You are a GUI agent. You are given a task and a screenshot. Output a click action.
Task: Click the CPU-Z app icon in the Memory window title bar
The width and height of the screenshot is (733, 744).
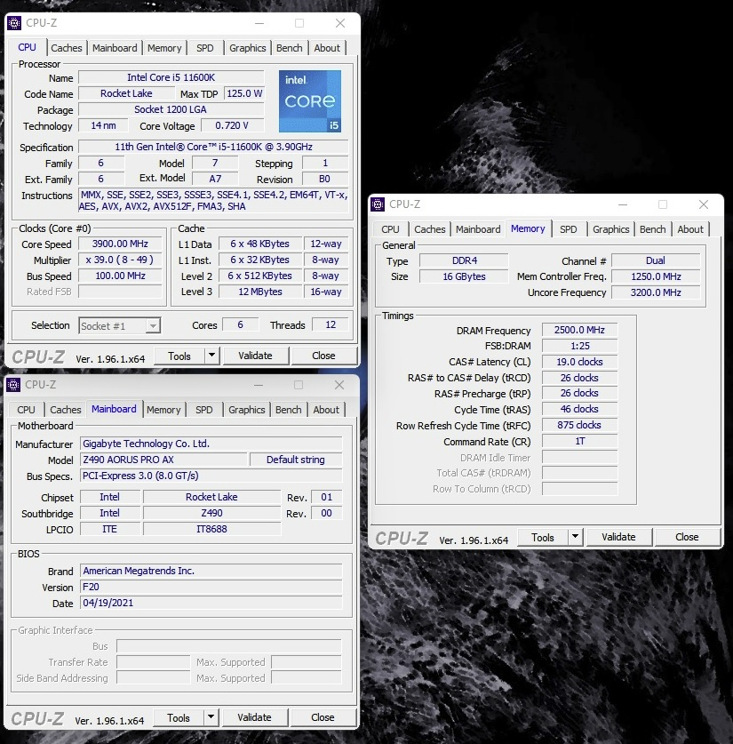point(378,204)
